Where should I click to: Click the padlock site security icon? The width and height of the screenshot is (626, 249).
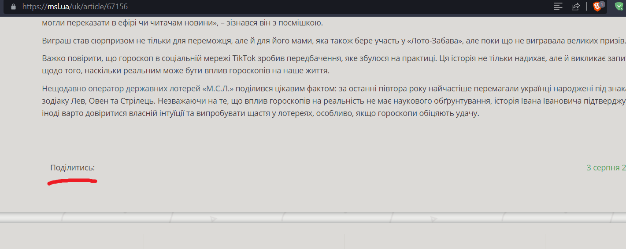pyautogui.click(x=13, y=7)
